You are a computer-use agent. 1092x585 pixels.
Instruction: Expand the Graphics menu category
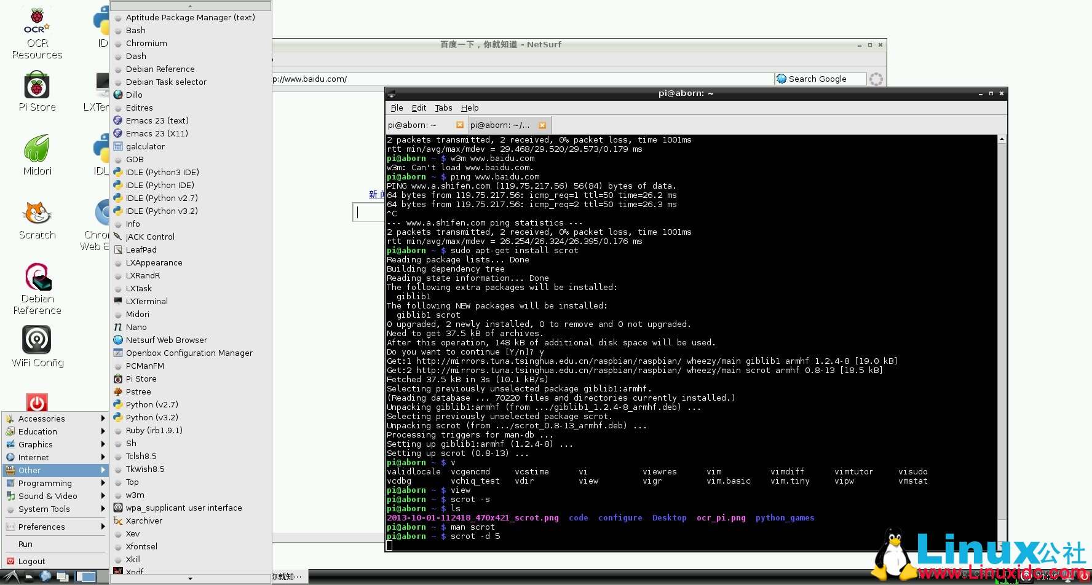tap(55, 444)
